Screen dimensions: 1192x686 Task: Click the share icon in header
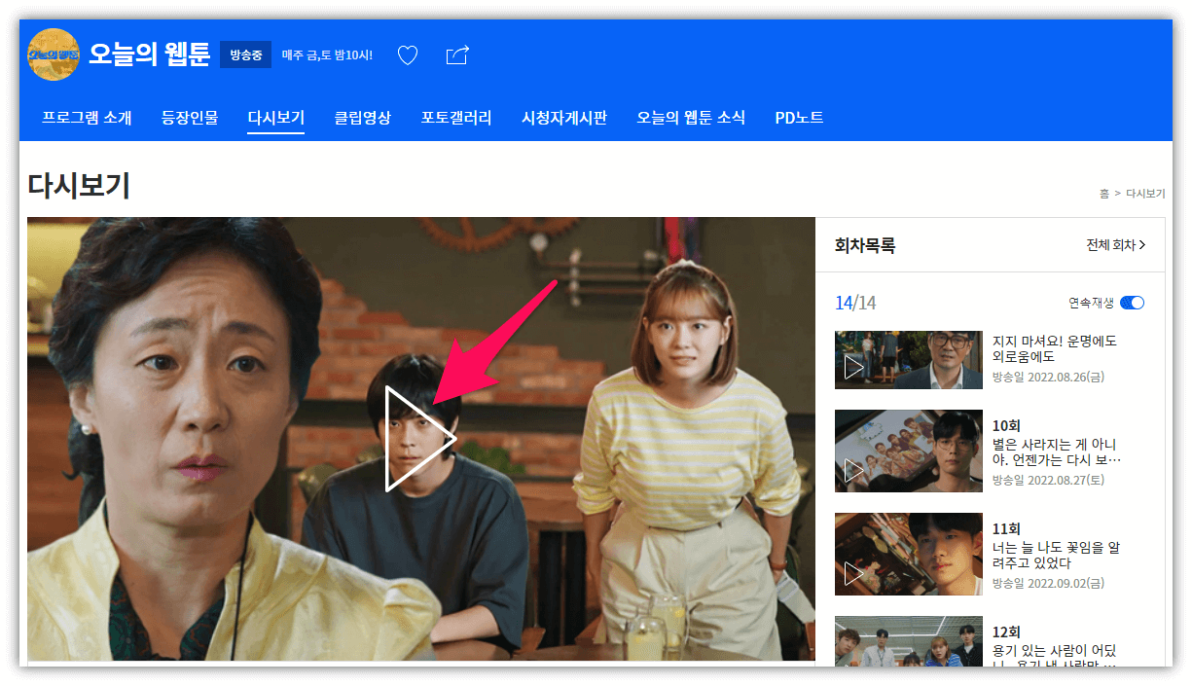[x=457, y=54]
